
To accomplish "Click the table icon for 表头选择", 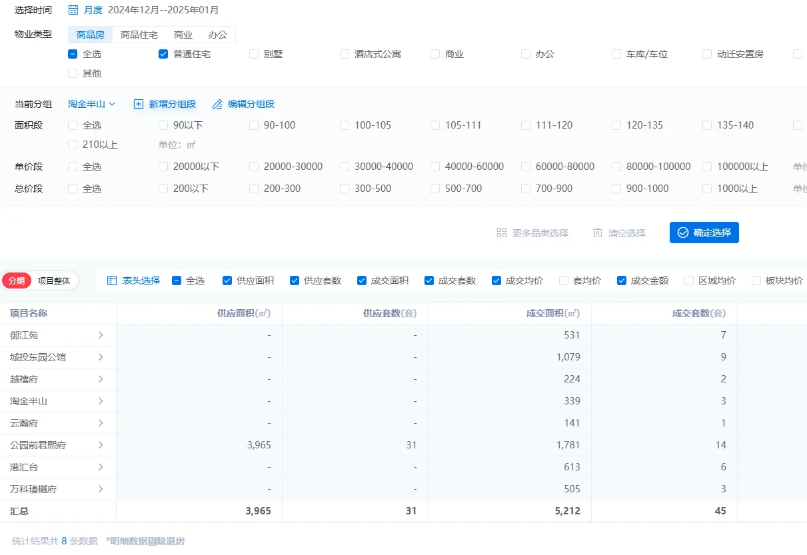I will coord(112,280).
